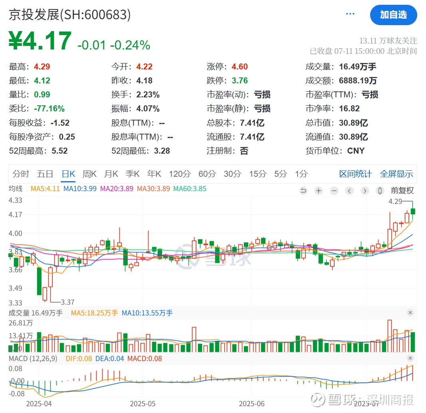Click the 2025-05 date axis label
The image size is (426, 413).
(x=143, y=404)
